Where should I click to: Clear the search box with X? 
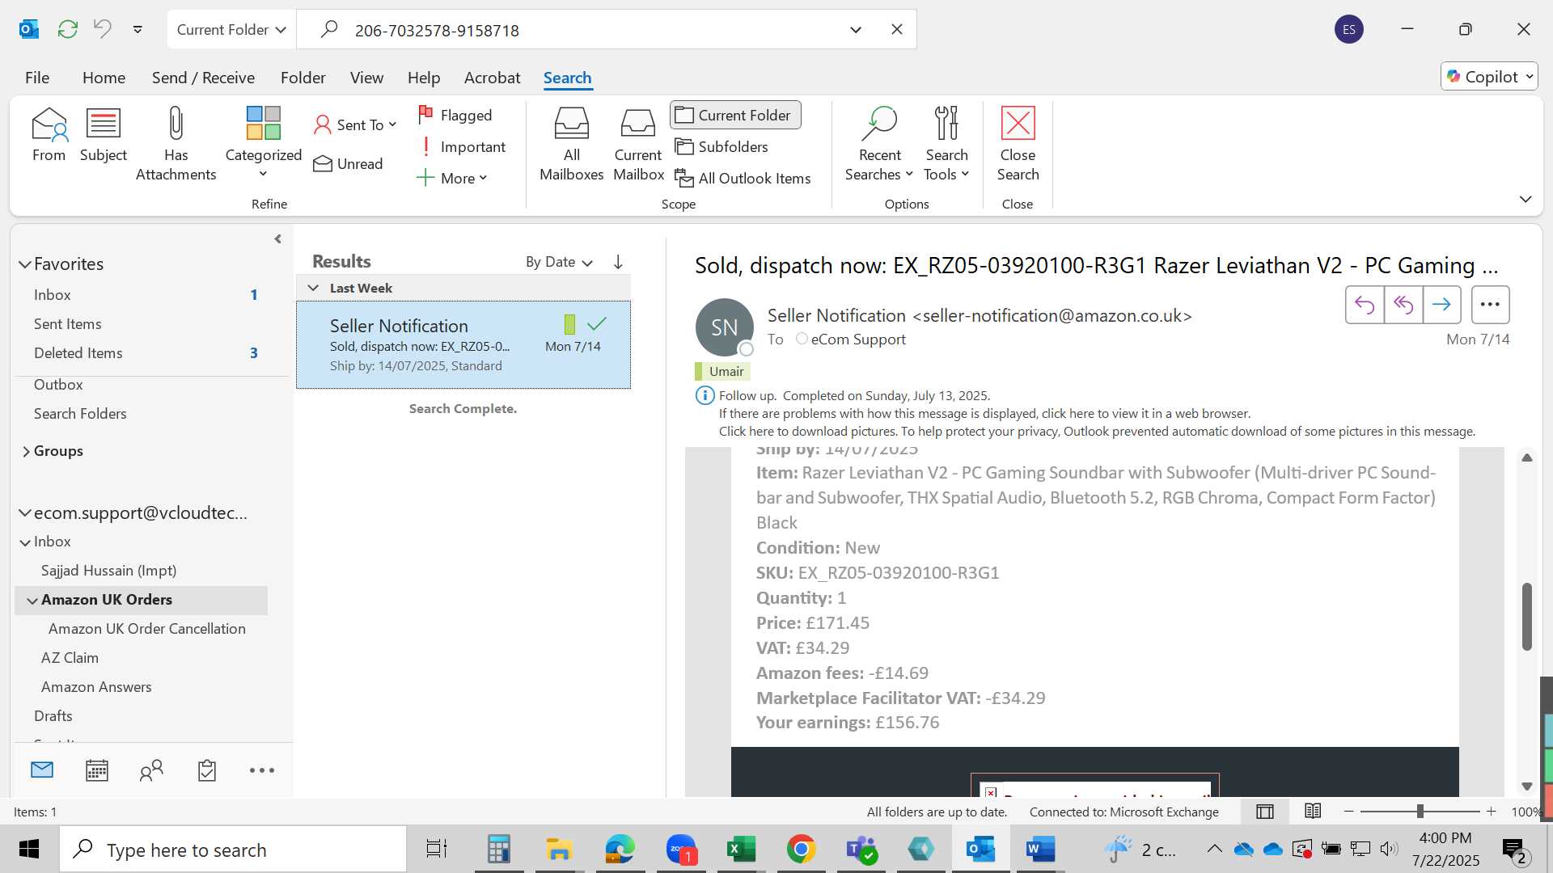coord(897,30)
